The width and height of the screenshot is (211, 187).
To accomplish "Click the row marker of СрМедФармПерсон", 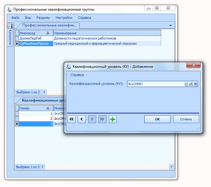I will pos(17,43).
